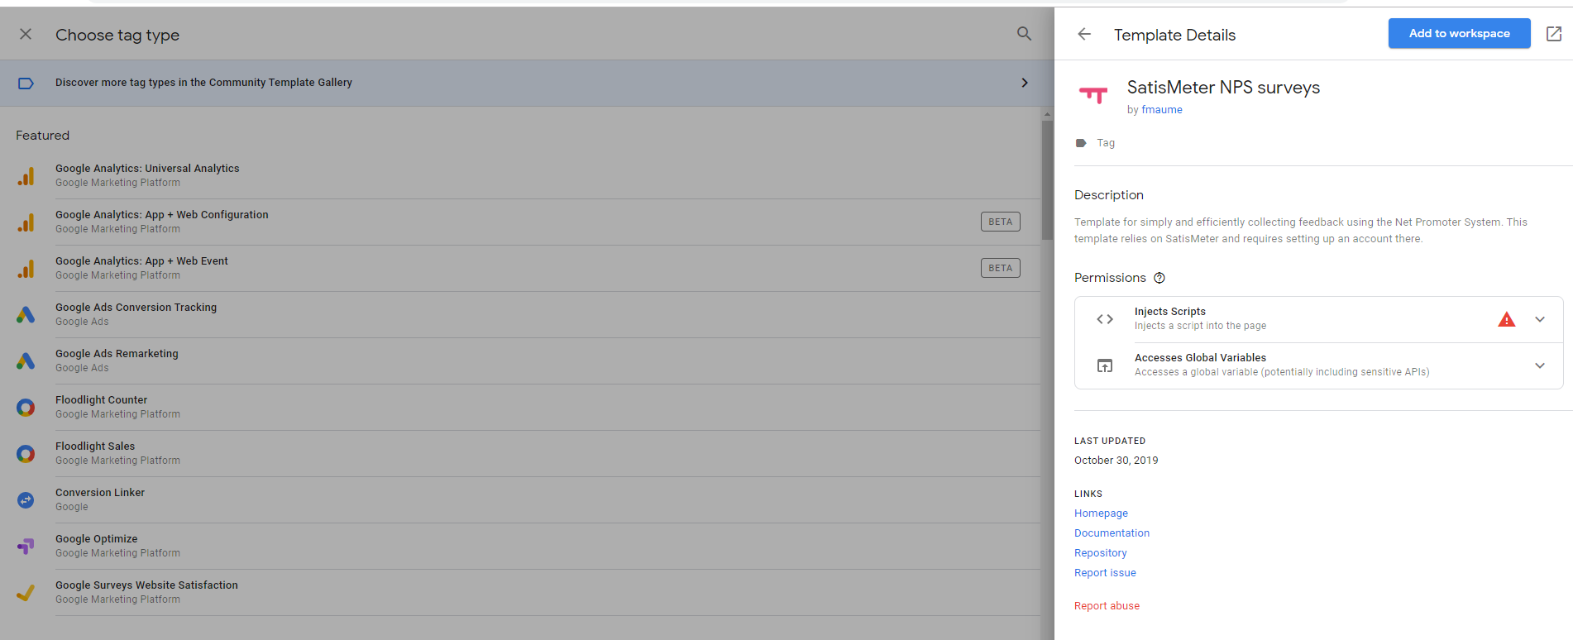Open the Repository link
Screen dimensions: 1573x640
[1100, 553]
